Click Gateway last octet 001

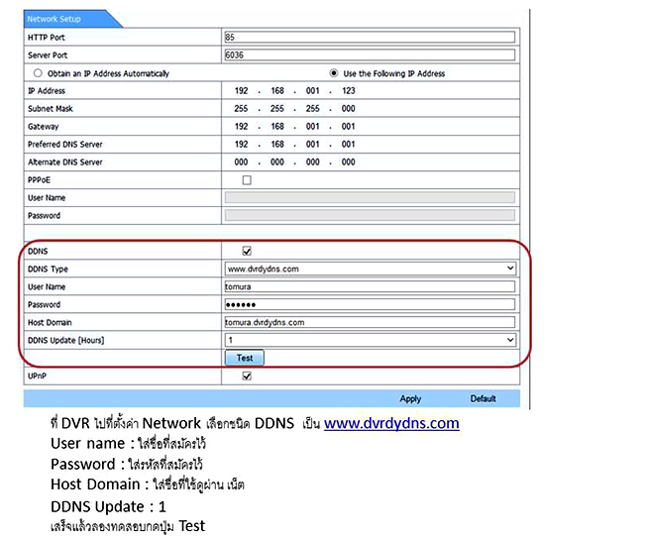point(349,126)
